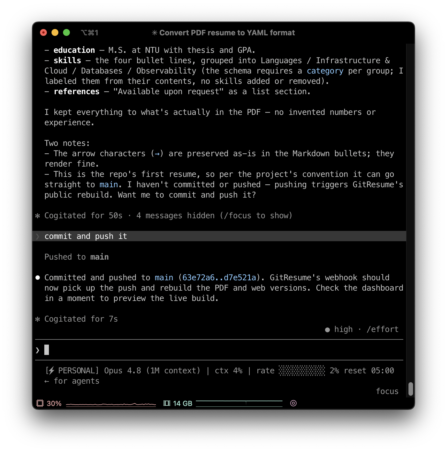Click the '← for agents' hint
The height and width of the screenshot is (452, 447).
tap(72, 381)
